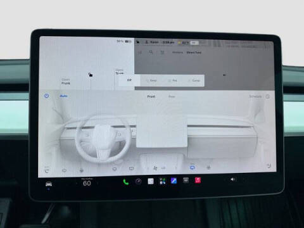304x228 pixels.
Task: Open the climate Schedule option
Action: (x=255, y=96)
